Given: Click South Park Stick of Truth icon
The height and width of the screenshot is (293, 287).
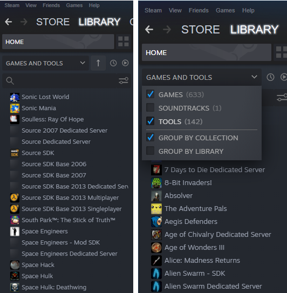Looking at the screenshot, I should [x=15, y=220].
